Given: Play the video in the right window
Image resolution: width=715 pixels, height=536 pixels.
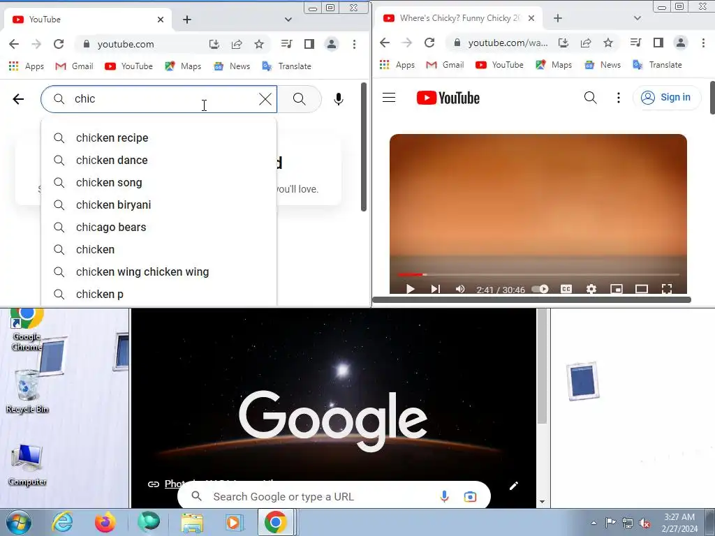Looking at the screenshot, I should (x=410, y=289).
